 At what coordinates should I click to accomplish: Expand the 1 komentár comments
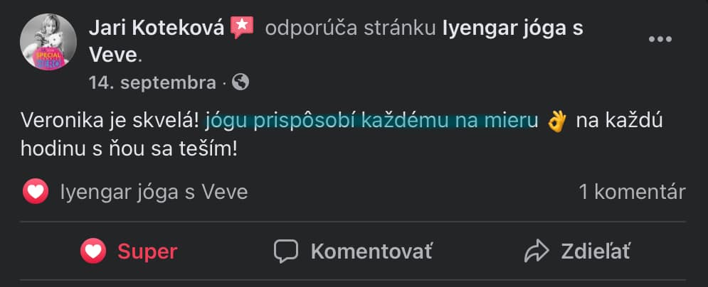coord(632,192)
